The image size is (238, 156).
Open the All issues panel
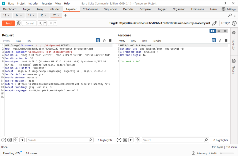31,153
